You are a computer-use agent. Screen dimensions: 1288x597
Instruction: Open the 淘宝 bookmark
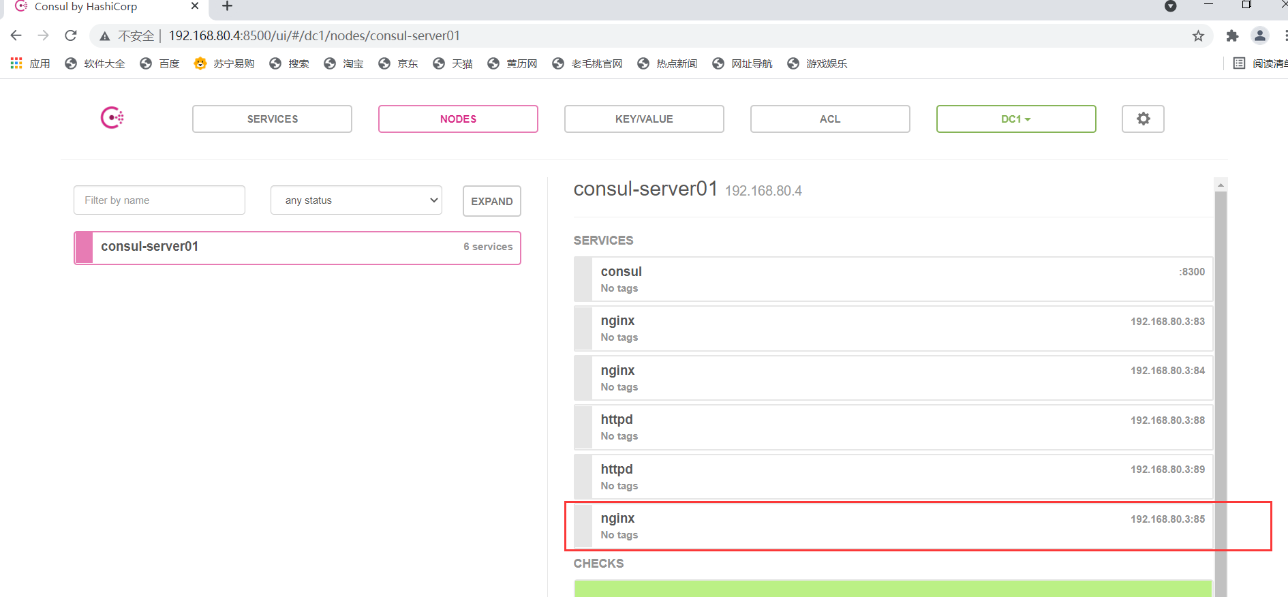(x=343, y=63)
